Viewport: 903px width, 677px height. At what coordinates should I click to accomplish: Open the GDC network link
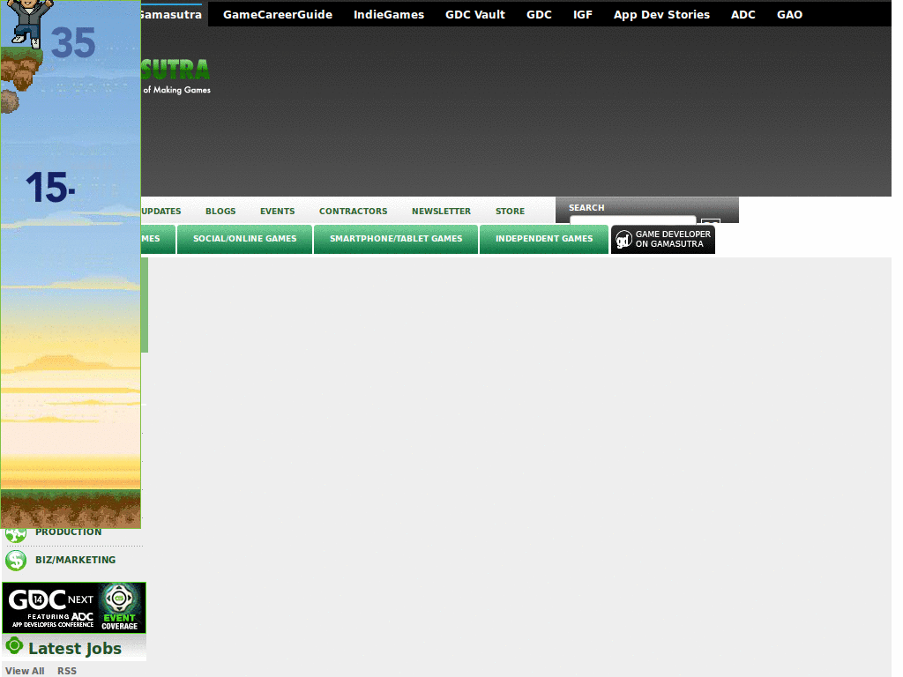[539, 14]
